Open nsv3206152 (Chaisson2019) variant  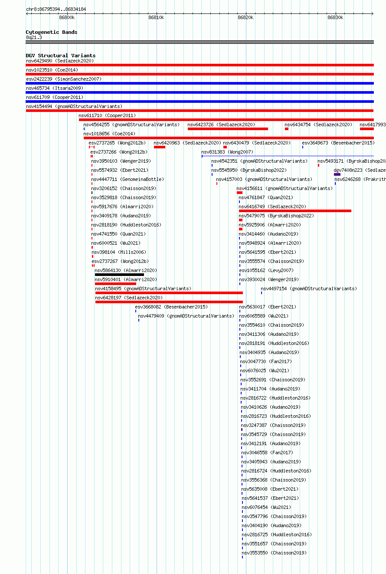pyautogui.click(x=124, y=189)
